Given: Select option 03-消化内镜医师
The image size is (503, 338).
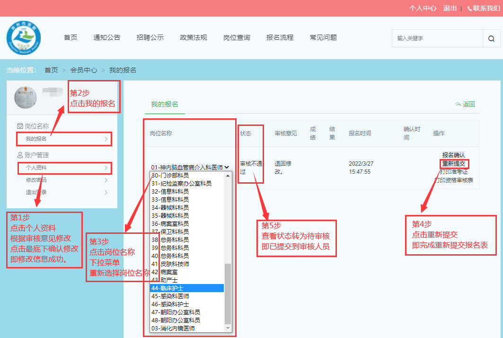Looking at the screenshot, I should tap(187, 329).
